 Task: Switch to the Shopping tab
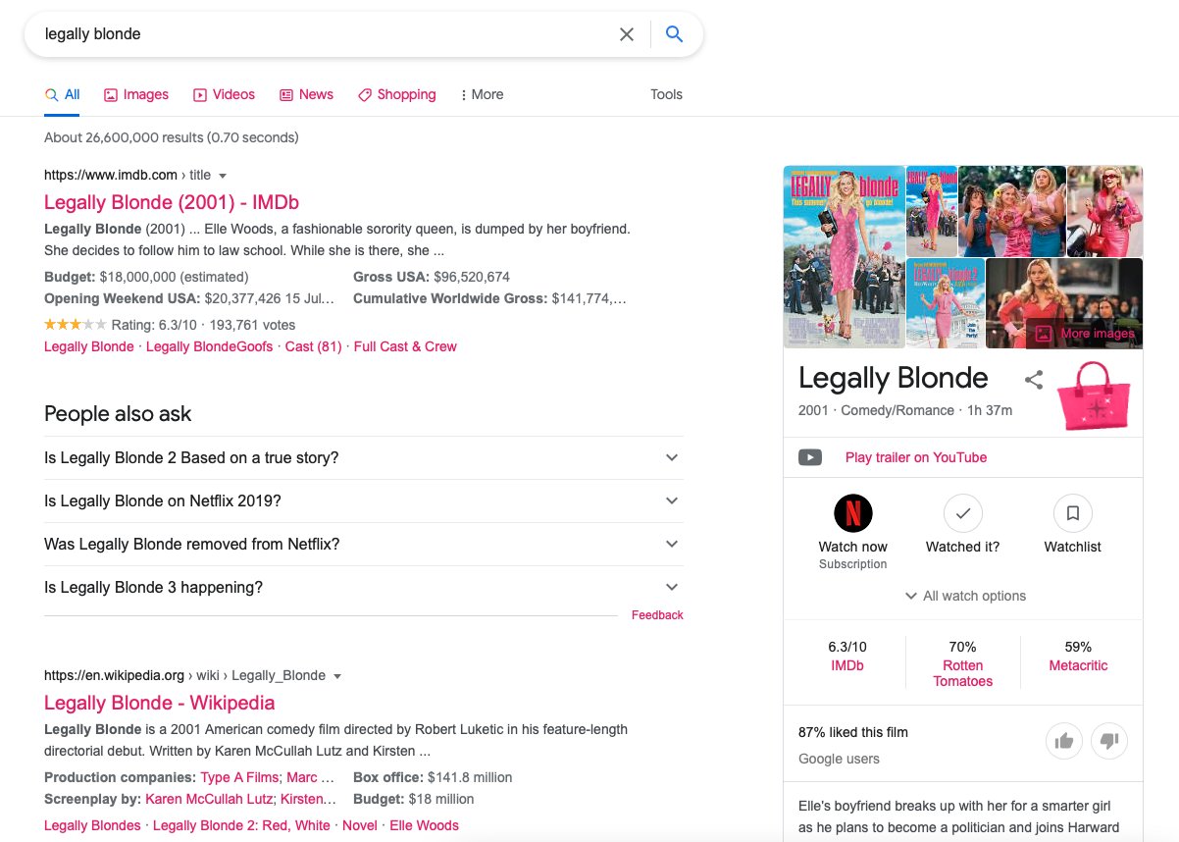point(396,95)
